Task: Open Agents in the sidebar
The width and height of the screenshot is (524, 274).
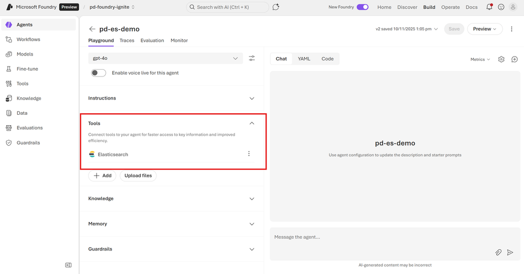Action: (38, 25)
